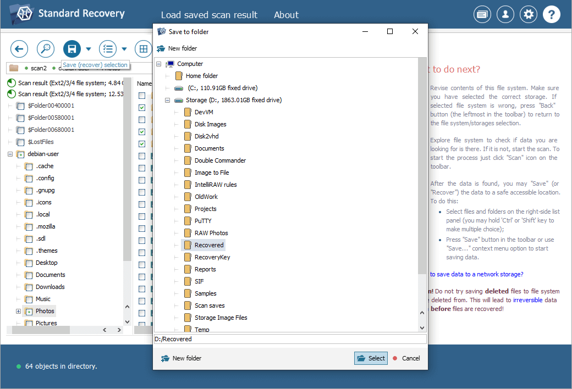Screen dimensions: 572x389
Task: Expand the Photos folder in left tree
Action: [18, 312]
